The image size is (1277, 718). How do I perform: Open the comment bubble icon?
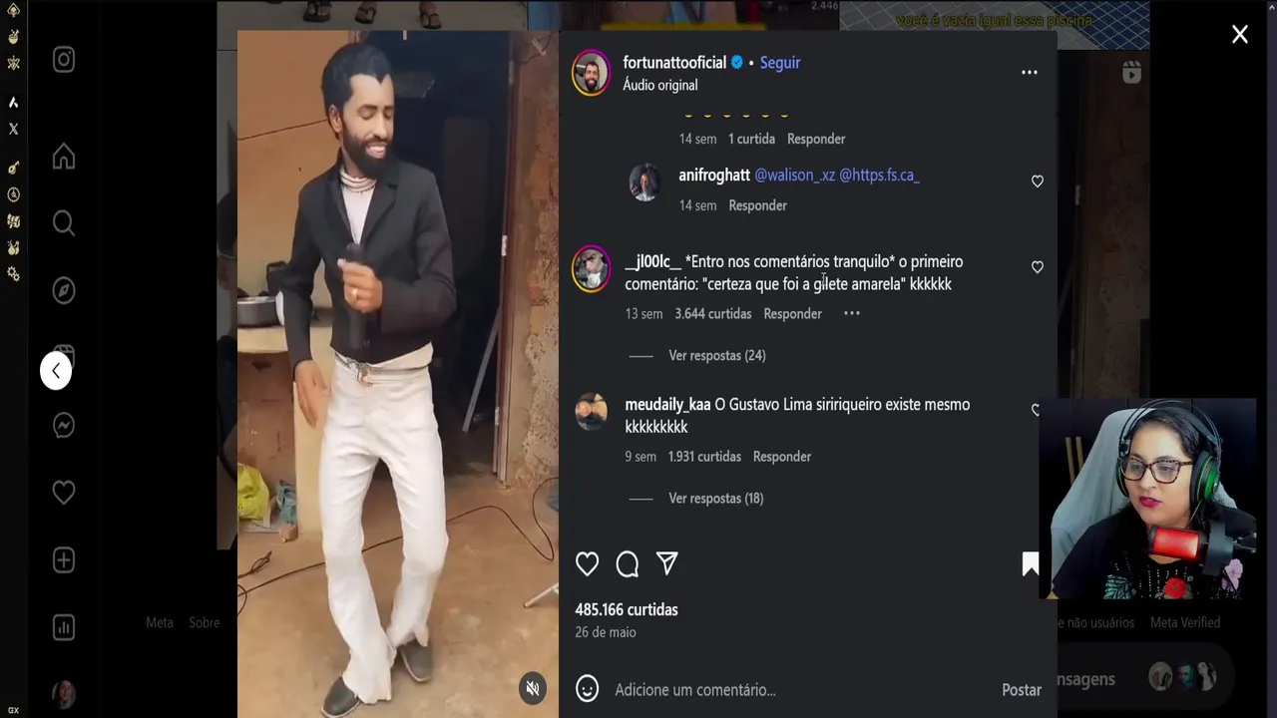[x=628, y=564]
